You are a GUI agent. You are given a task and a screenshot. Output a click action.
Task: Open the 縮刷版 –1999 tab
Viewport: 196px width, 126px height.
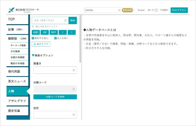[17, 39]
